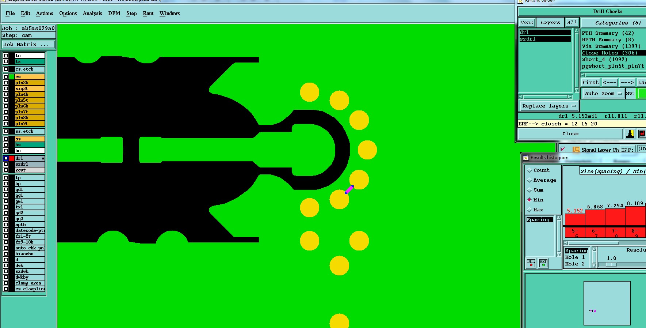Select the Max radio option

point(530,210)
